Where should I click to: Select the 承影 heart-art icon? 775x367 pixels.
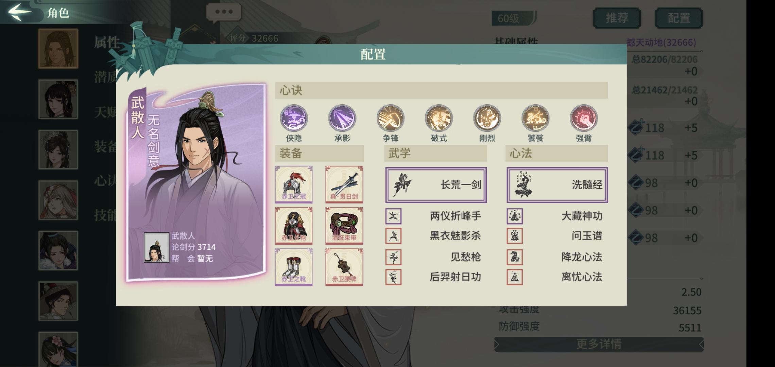342,119
